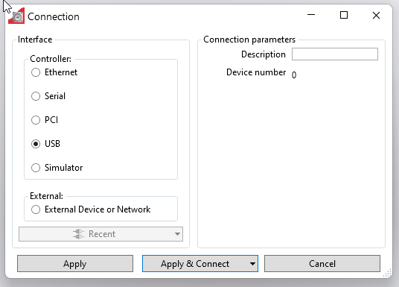Open the Recent connections dropdown
Screen dimensions: 399x287
pos(100,234)
